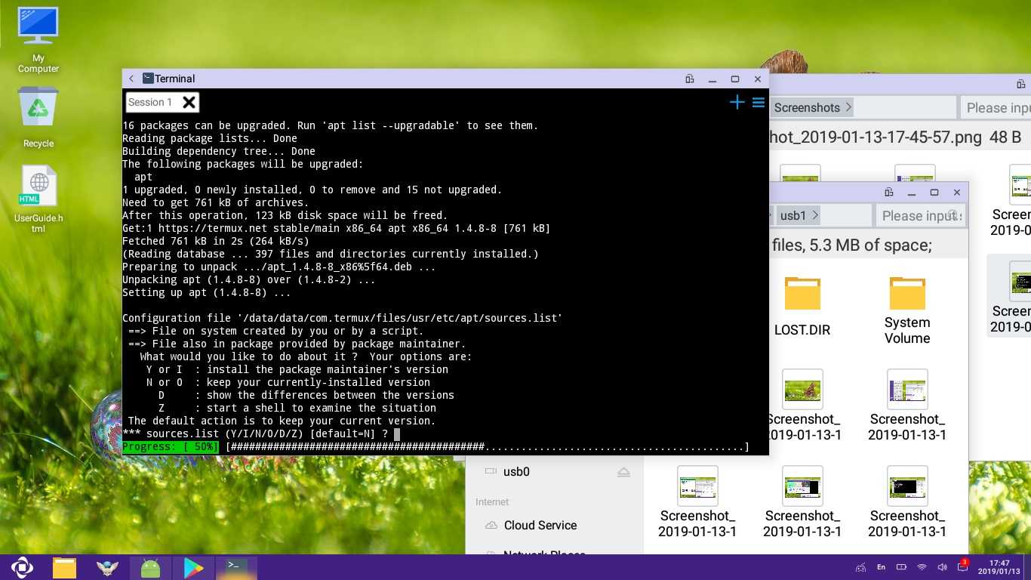Click the drive icon beside usb0
The width and height of the screenshot is (1031, 580).
coord(491,471)
